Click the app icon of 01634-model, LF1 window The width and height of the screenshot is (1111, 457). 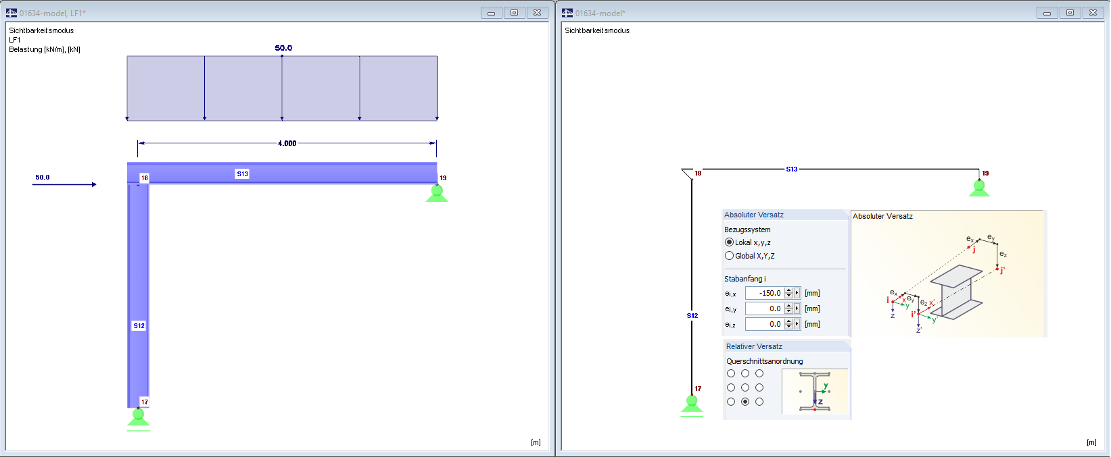tap(11, 13)
